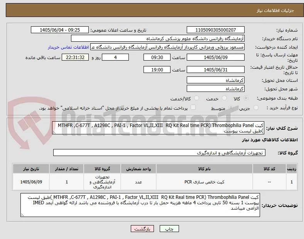
Task: Click the item name کیت خالص سازی PCR
Action: [204, 182]
